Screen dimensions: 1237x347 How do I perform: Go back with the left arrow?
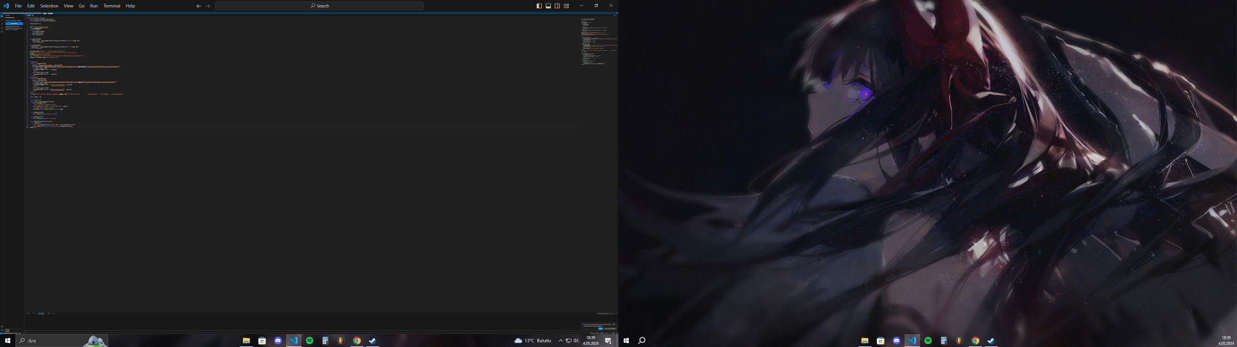coord(198,6)
